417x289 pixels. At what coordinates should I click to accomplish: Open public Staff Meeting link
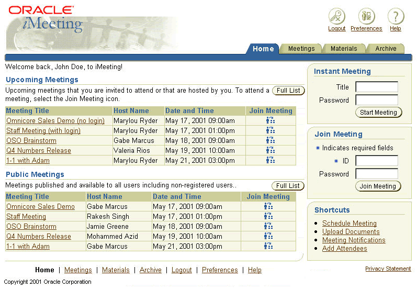coord(26,216)
